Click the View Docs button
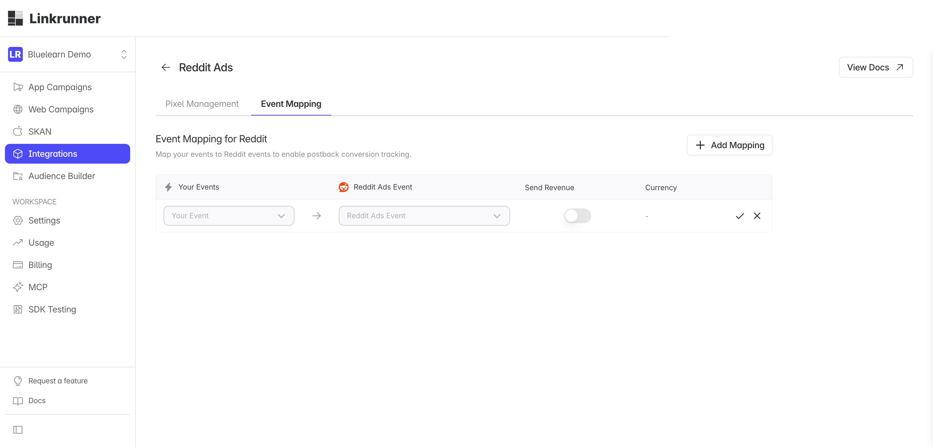 876,67
